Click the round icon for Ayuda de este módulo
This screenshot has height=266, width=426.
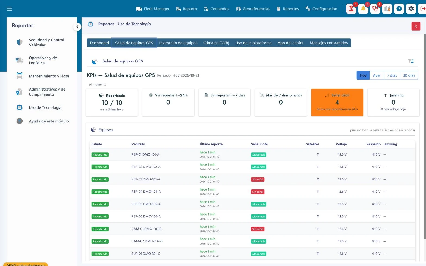pyautogui.click(x=20, y=121)
